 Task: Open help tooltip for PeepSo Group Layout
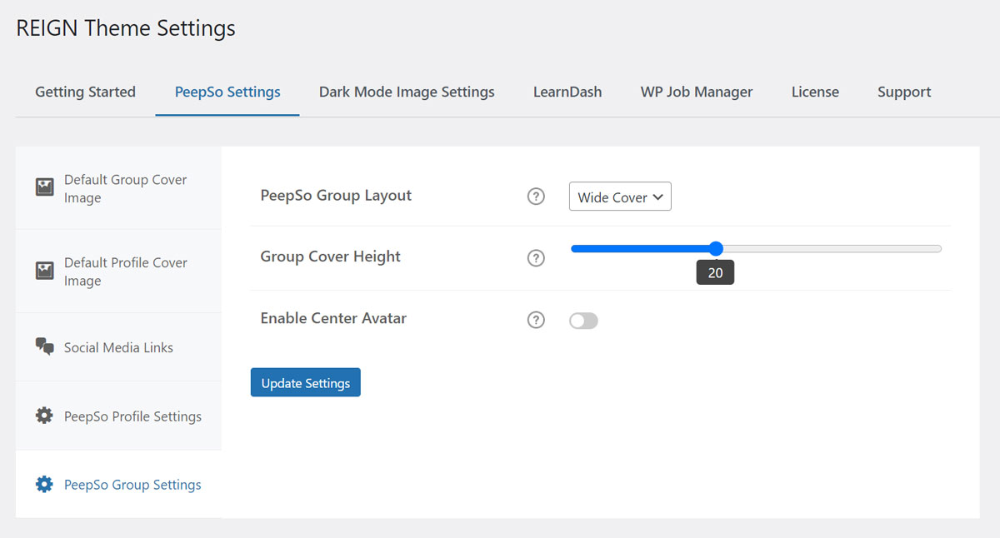[x=536, y=197]
